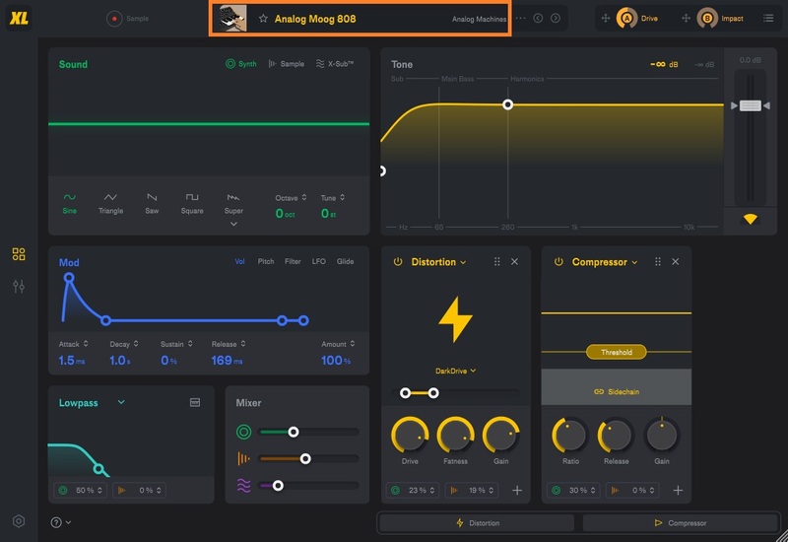Open the three-dots preset options
This screenshot has height=542, width=788.
tap(521, 19)
